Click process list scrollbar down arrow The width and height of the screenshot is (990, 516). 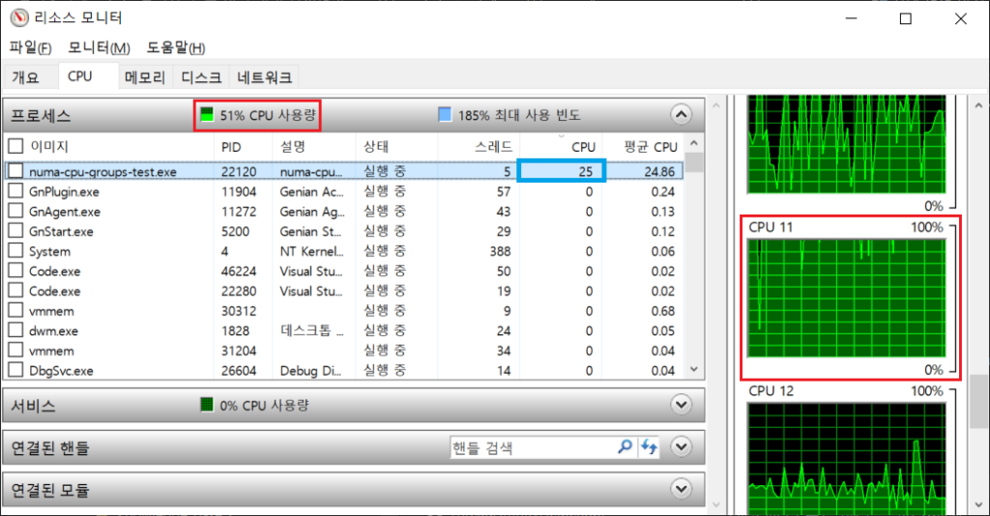click(694, 370)
